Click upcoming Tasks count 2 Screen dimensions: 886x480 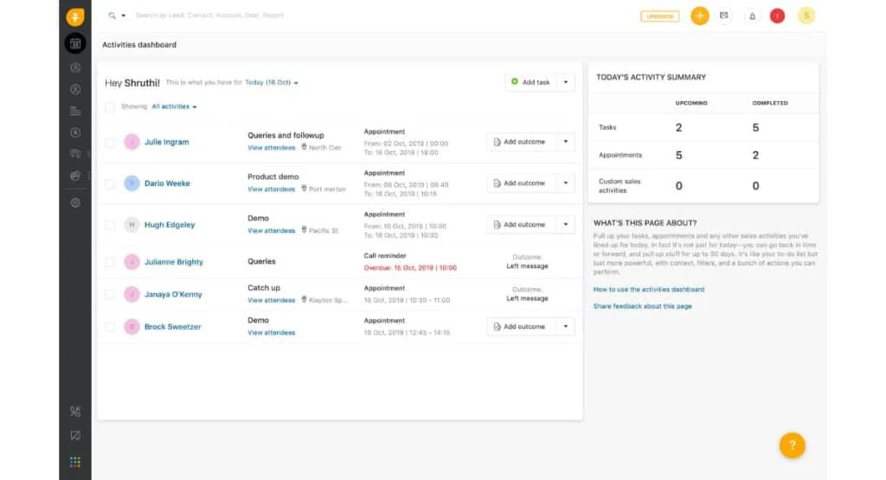pos(678,128)
